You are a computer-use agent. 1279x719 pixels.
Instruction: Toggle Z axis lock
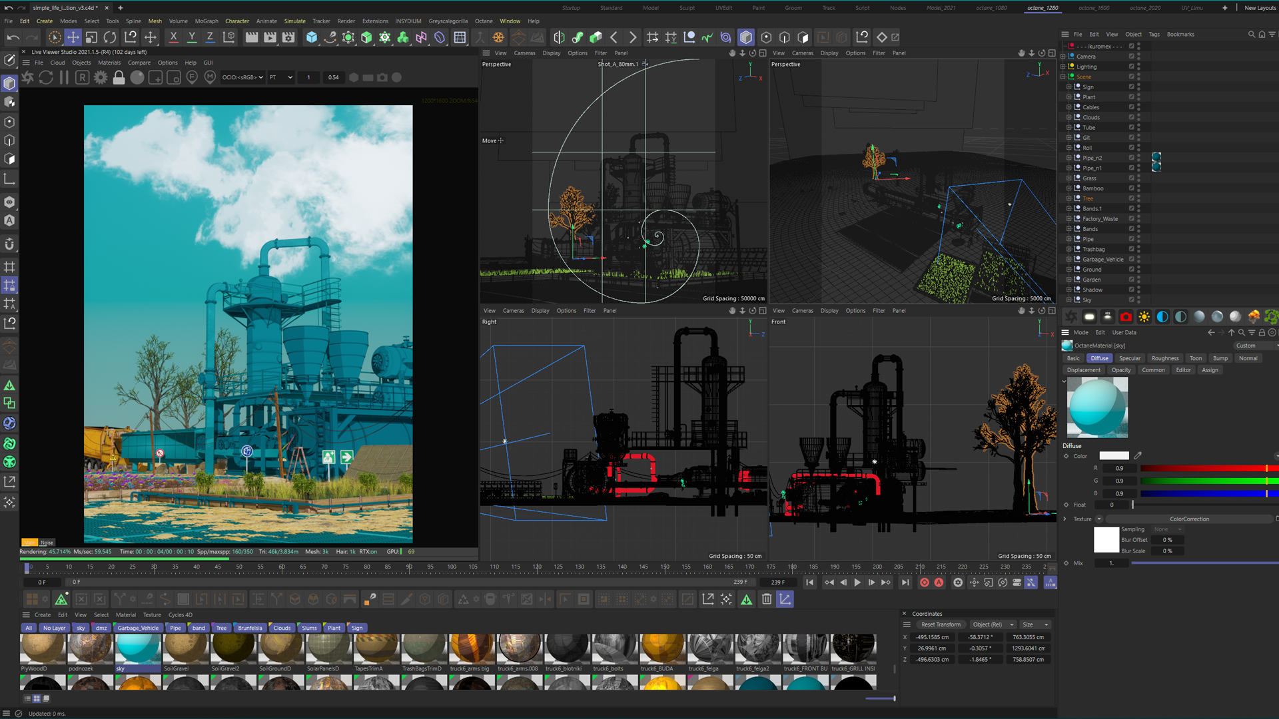pos(210,37)
